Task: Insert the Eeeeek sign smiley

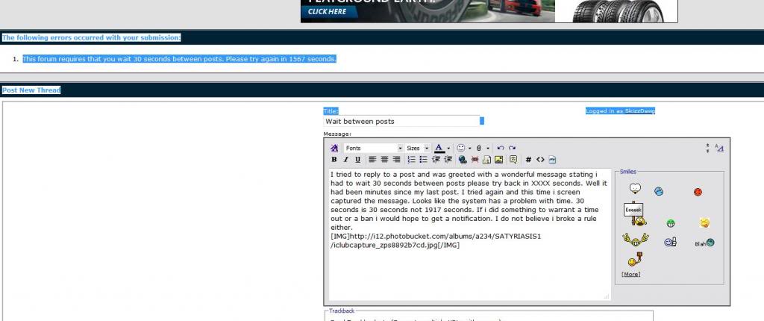Action: point(636,214)
